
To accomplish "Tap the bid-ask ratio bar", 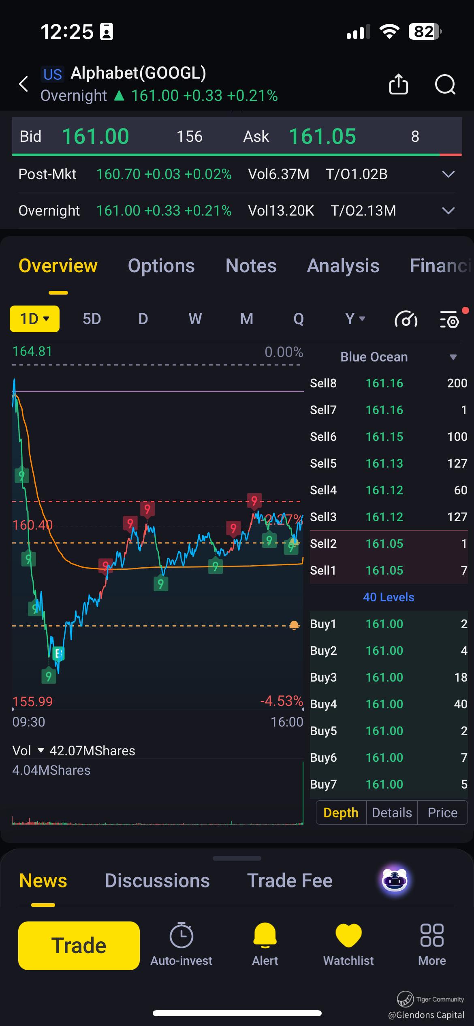I will 237,154.
